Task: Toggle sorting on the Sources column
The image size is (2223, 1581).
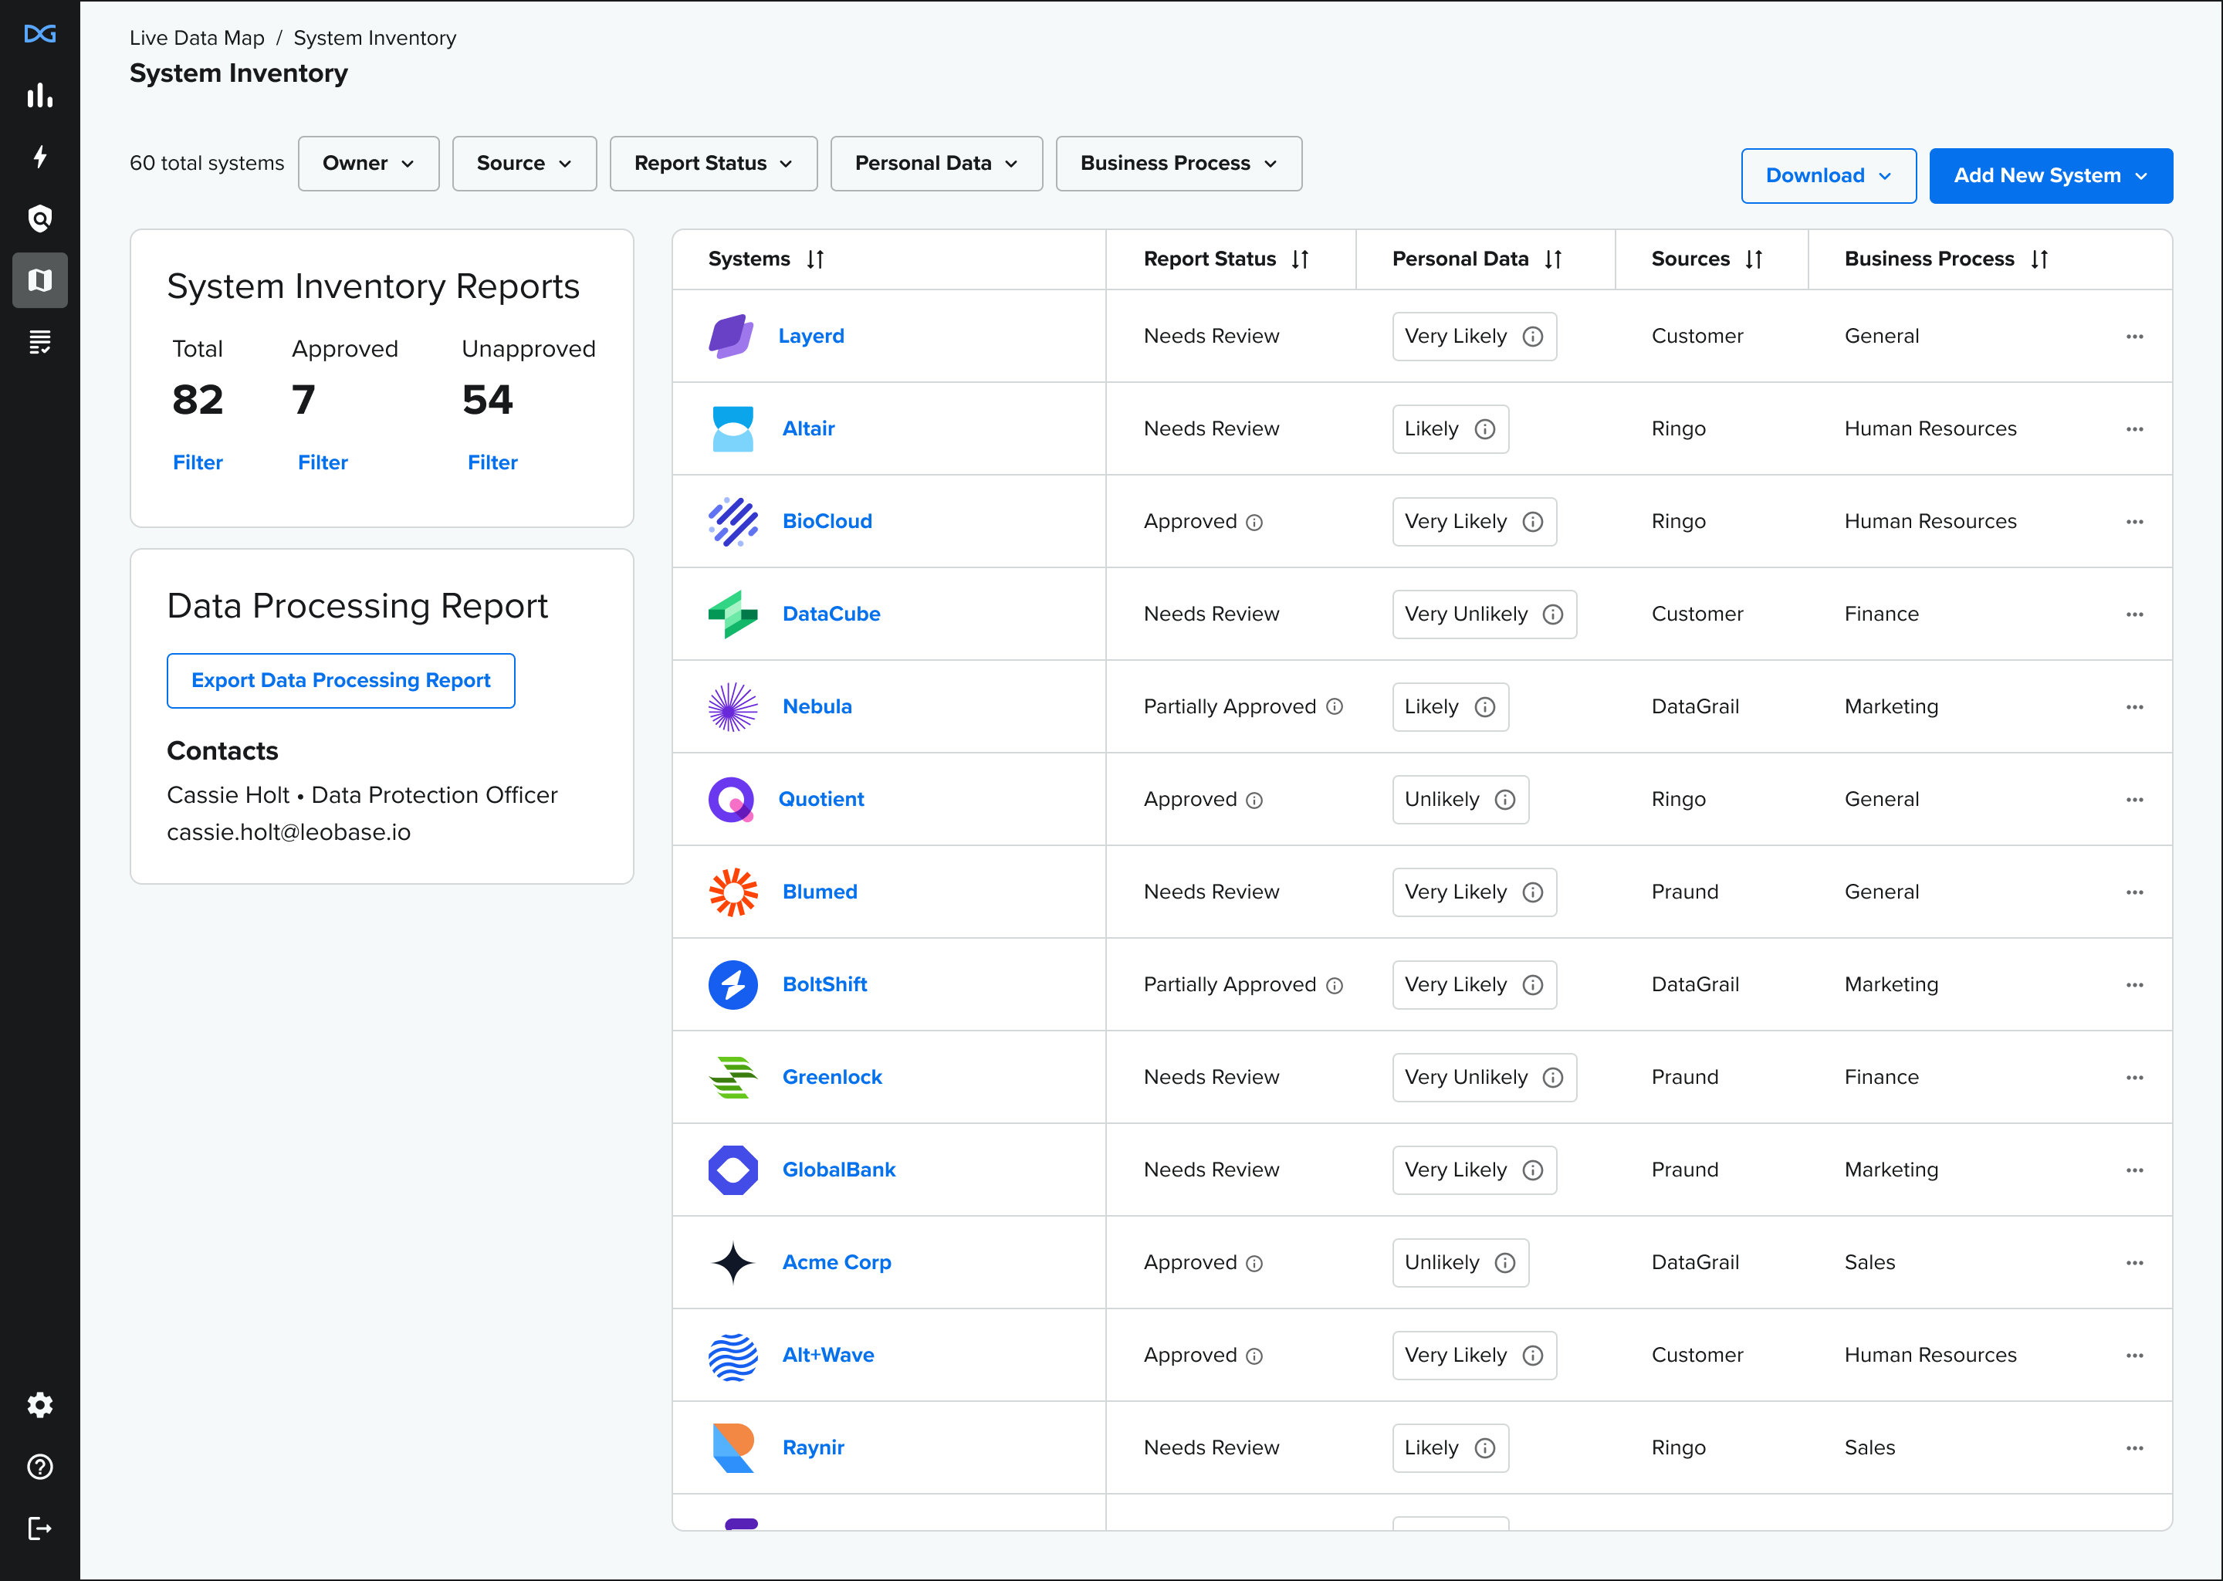Action: coord(1754,259)
